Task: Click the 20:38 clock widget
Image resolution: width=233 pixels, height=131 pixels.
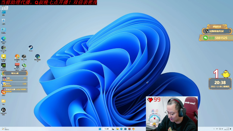Action: [220, 84]
